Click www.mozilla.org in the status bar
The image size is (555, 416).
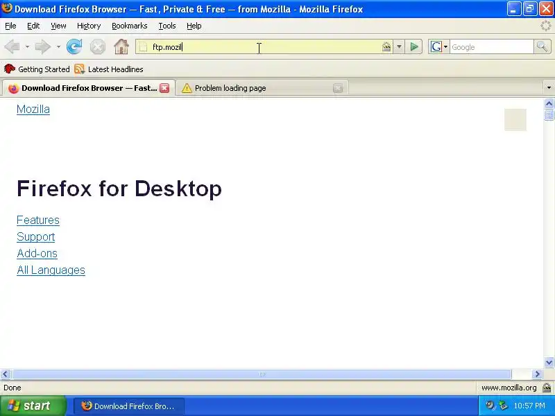tap(509, 388)
